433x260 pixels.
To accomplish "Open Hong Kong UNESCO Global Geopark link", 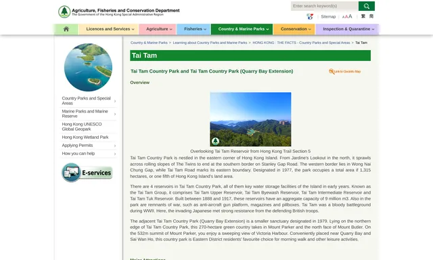I will (82, 127).
